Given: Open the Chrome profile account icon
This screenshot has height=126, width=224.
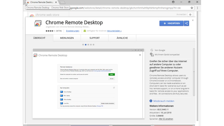Looking at the screenshot, I should [x=173, y=2].
